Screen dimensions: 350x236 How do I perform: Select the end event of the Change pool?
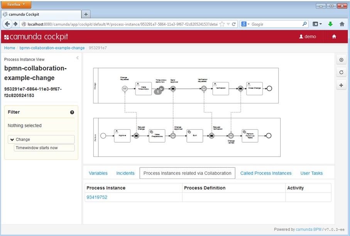point(269,89)
